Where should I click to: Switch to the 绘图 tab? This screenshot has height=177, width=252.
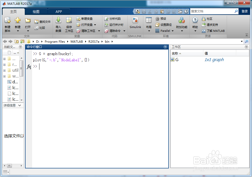click(x=36, y=12)
